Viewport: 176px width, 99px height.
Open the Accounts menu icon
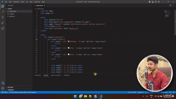pos(3,83)
